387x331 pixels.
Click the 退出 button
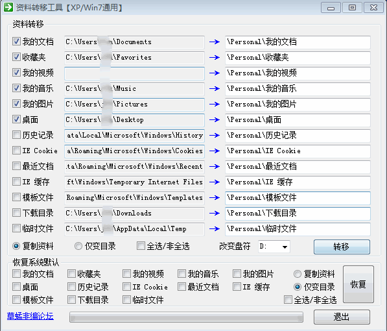342,317
